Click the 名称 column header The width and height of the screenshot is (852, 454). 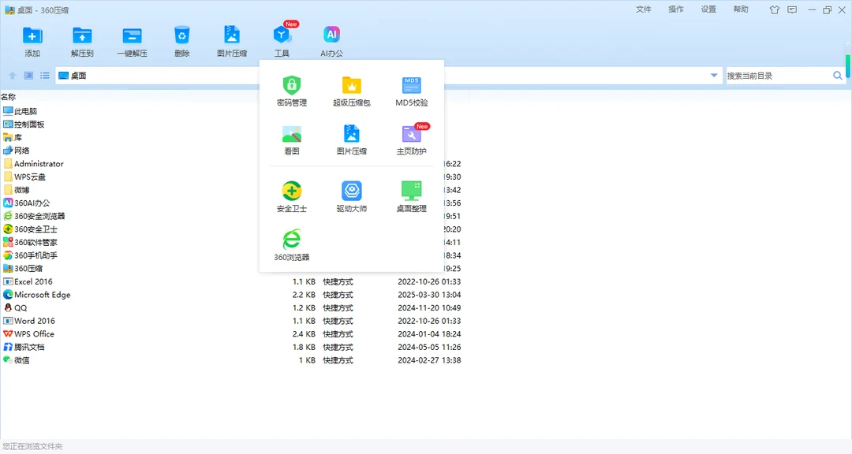(x=9, y=97)
